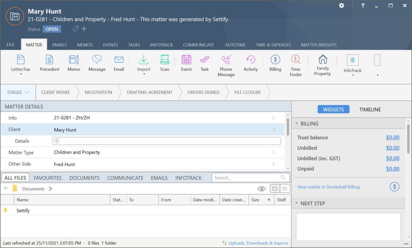The height and width of the screenshot is (248, 412).
Task: Toggle the file preview eye icon
Action: click(x=261, y=189)
